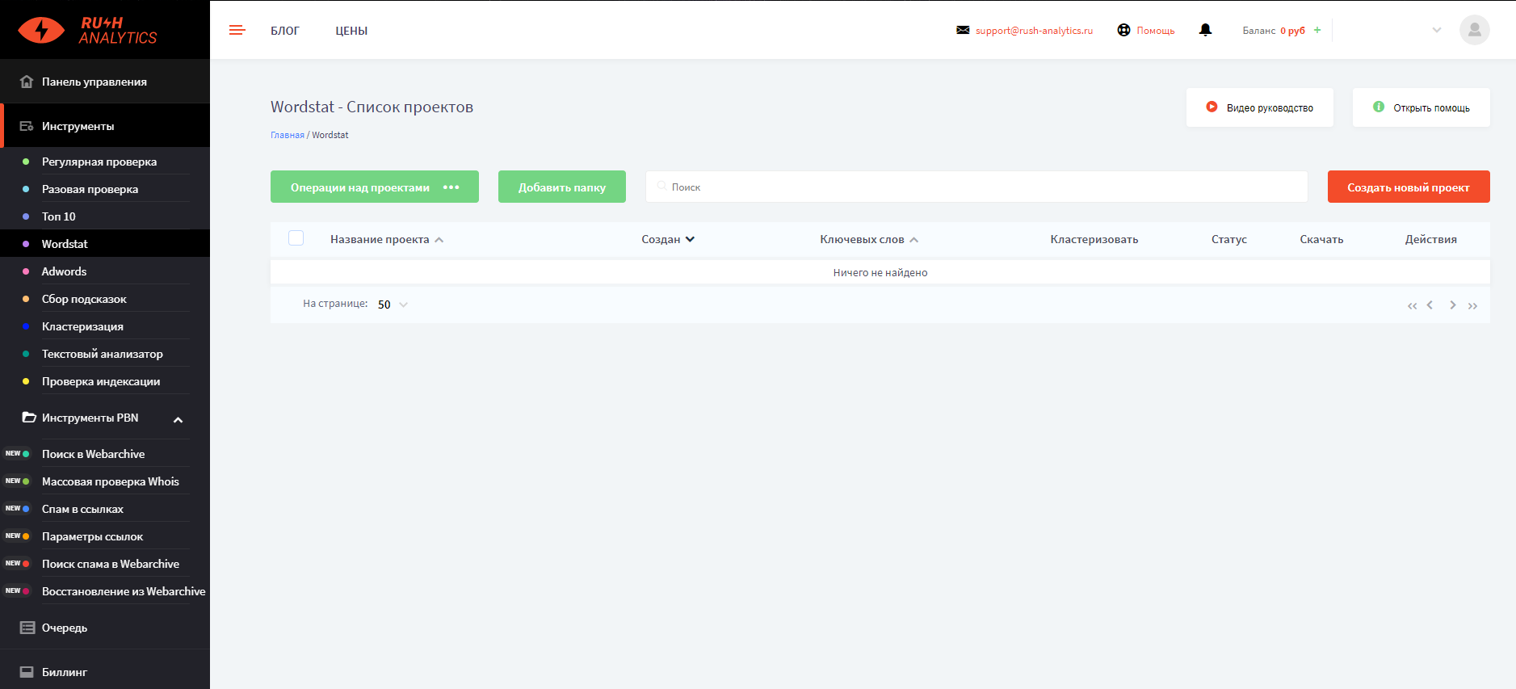Click the NEW badge beside Спам в ссылках
Viewport: 1516px width, 689px height.
pos(13,509)
